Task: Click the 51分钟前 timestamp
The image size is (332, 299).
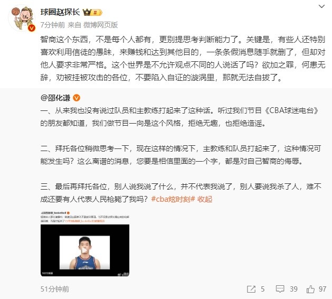Action: [54, 289]
